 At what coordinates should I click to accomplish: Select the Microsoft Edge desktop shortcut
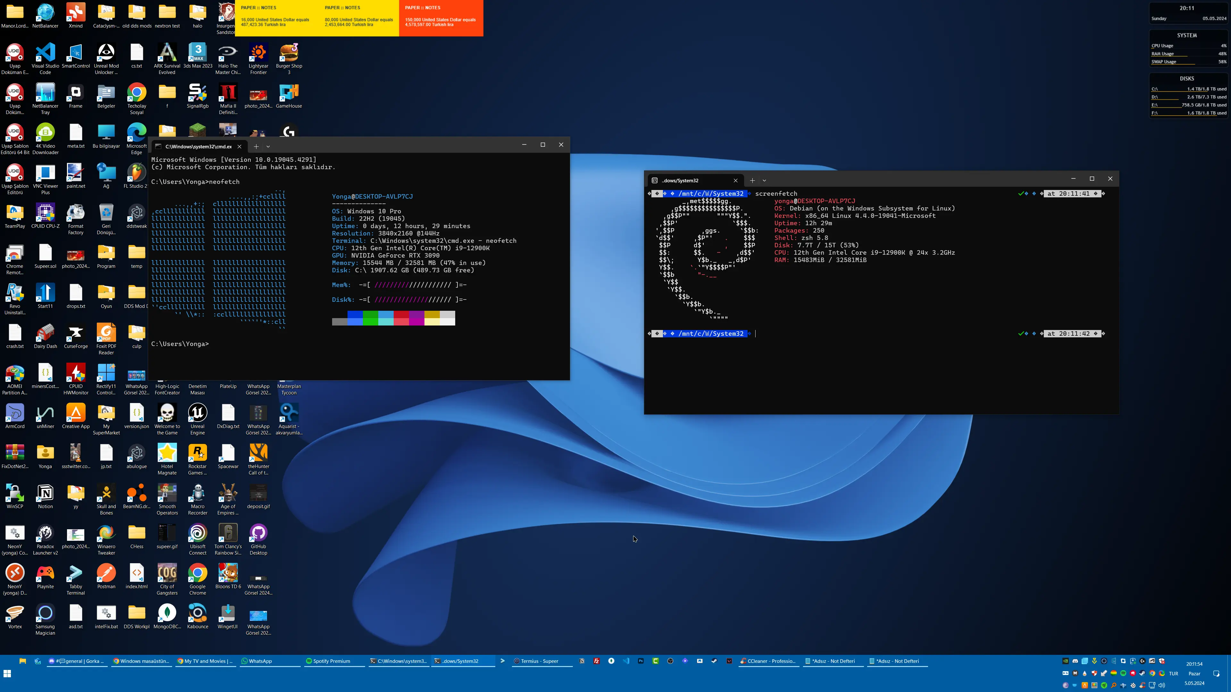[x=137, y=138]
